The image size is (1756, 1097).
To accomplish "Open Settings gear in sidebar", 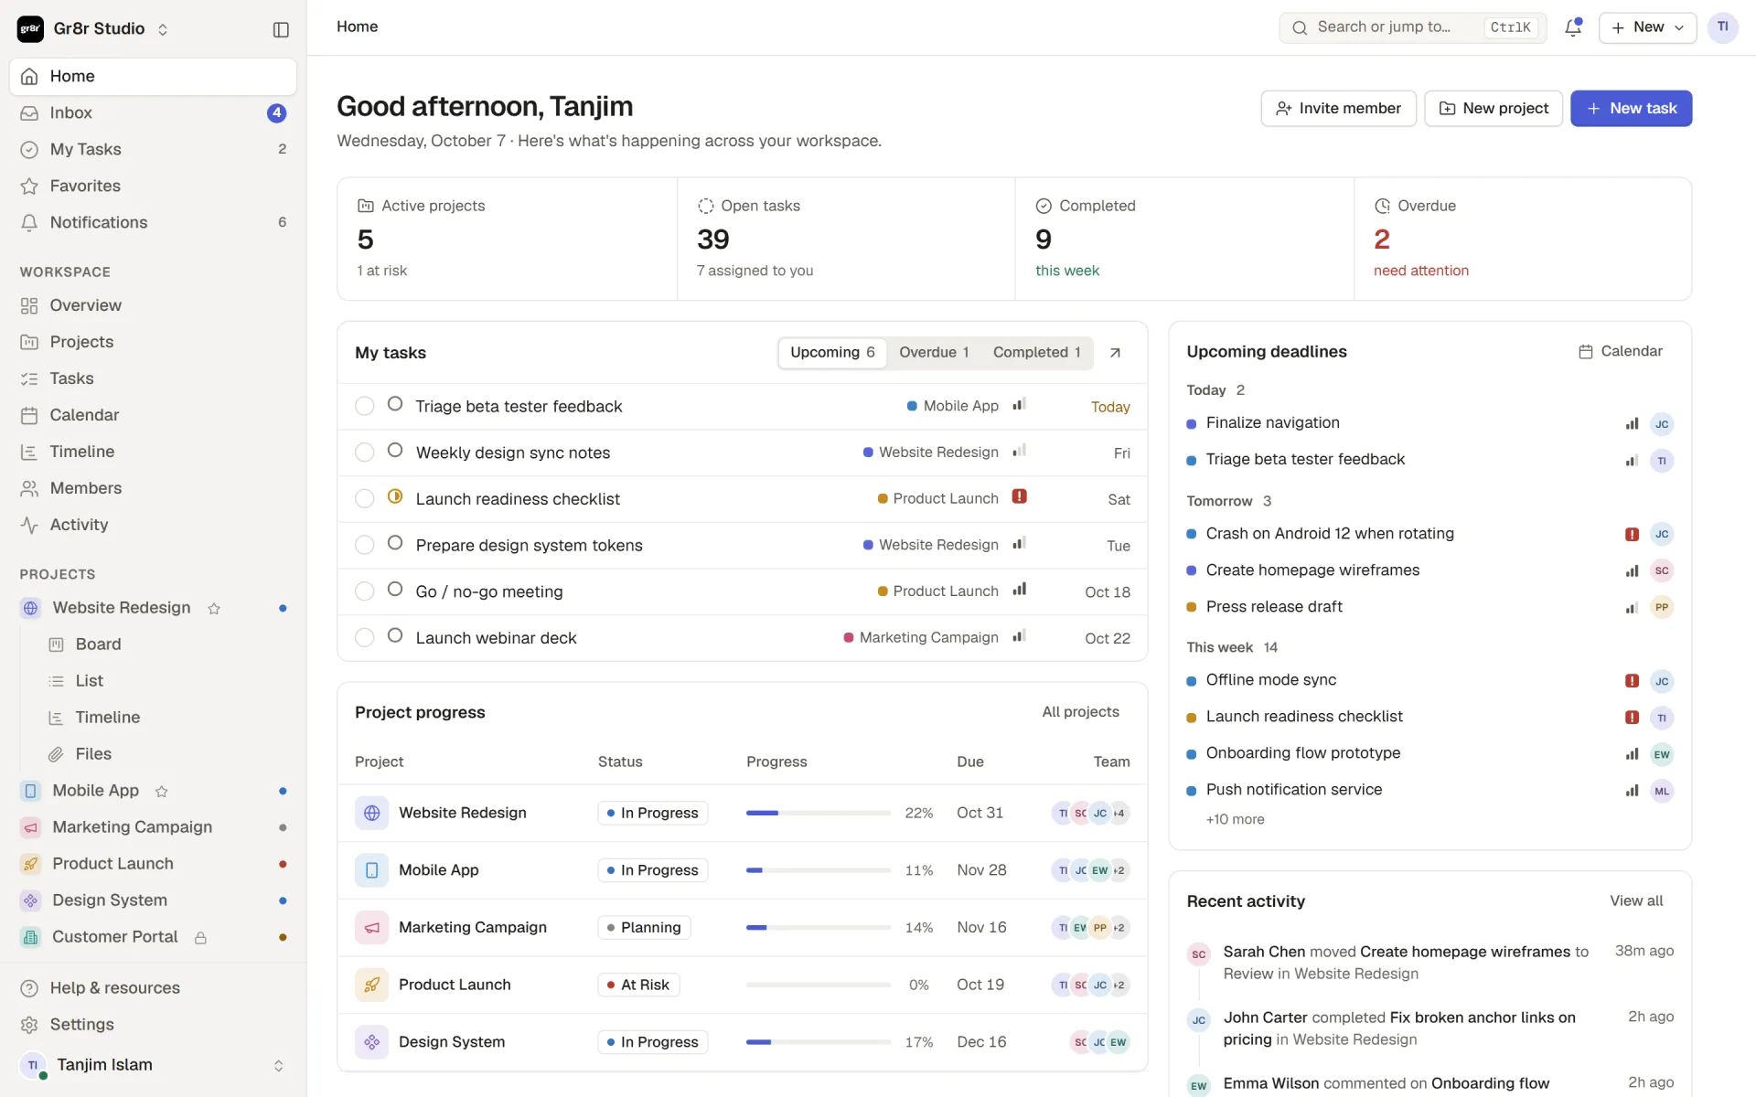I will point(153,1025).
